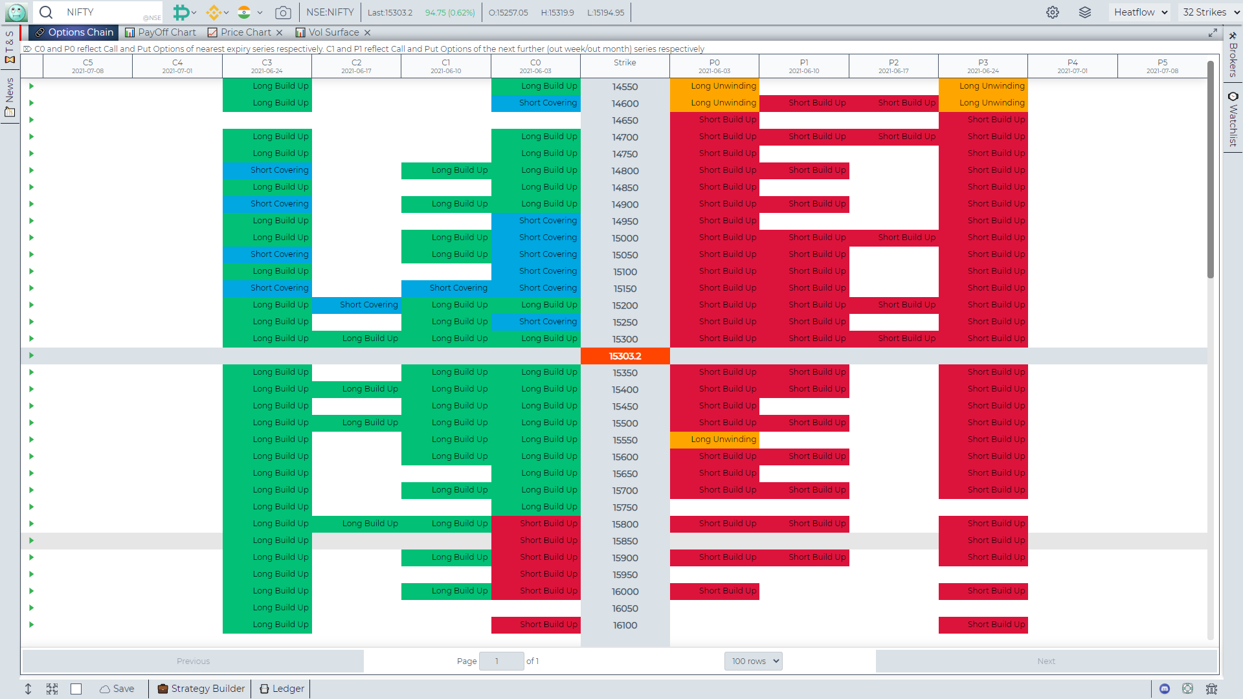
Task: Click the expand panel diagonal arrows icon
Action: point(1213,32)
